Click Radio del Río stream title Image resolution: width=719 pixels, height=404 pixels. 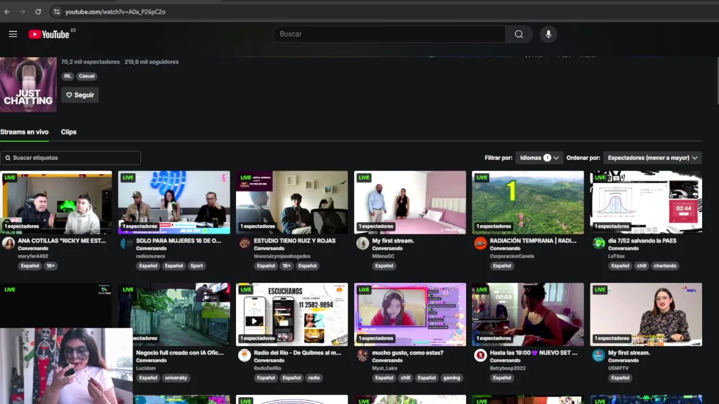tap(298, 353)
